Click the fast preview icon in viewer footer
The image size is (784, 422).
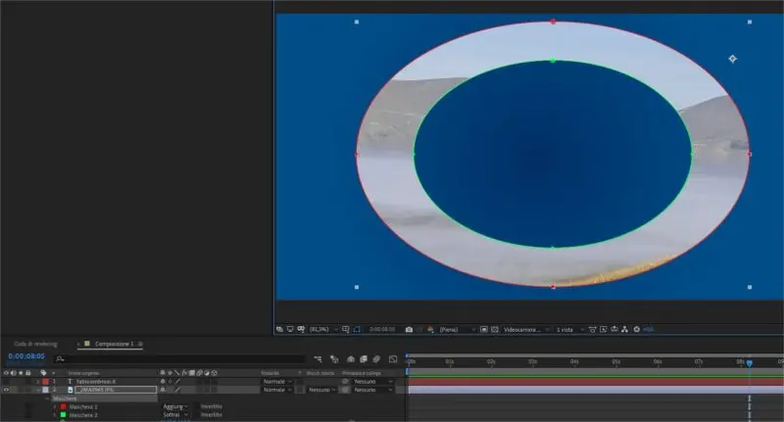pyautogui.click(x=604, y=330)
